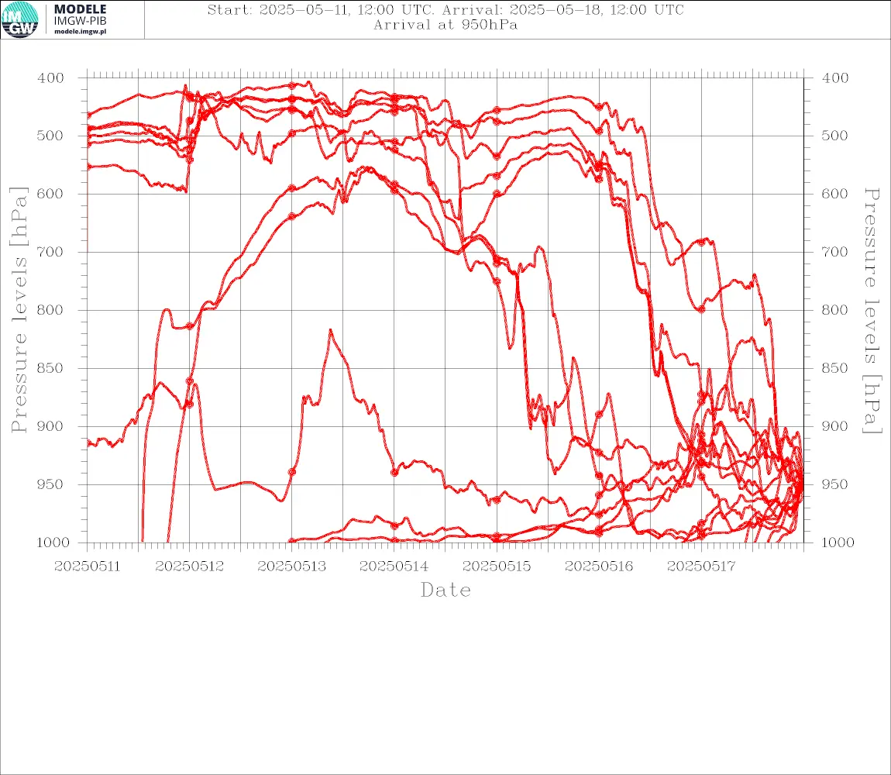
Task: Click the left axis 900 label
Action: 50,426
